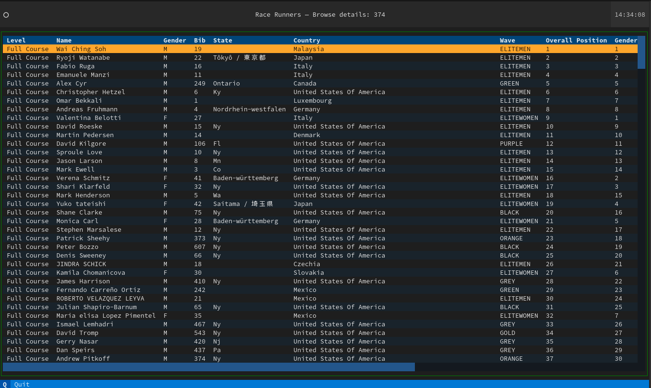Select the runner Ismael Lemhadri

[x=320, y=324]
